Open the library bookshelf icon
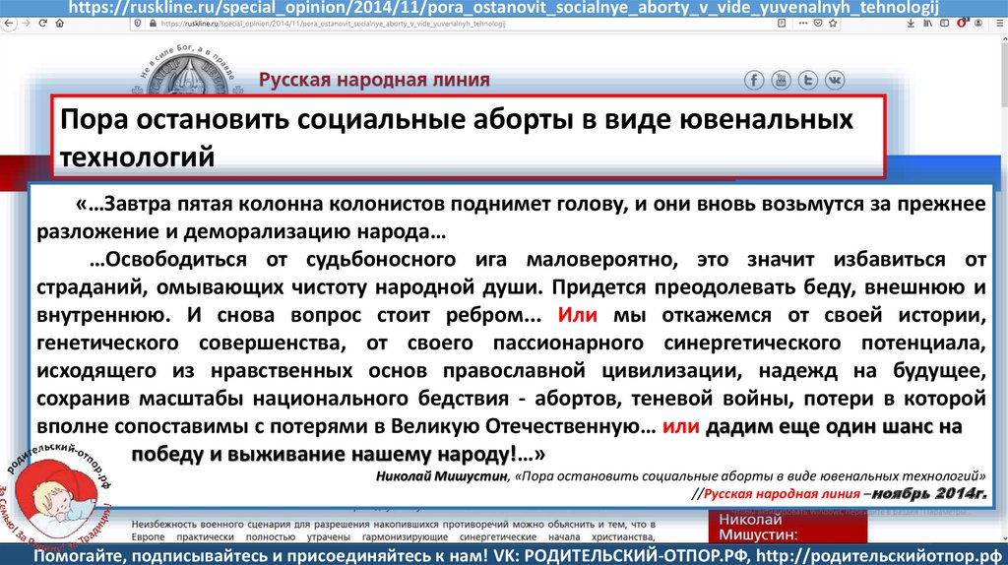The image size is (1008, 565). (x=927, y=24)
